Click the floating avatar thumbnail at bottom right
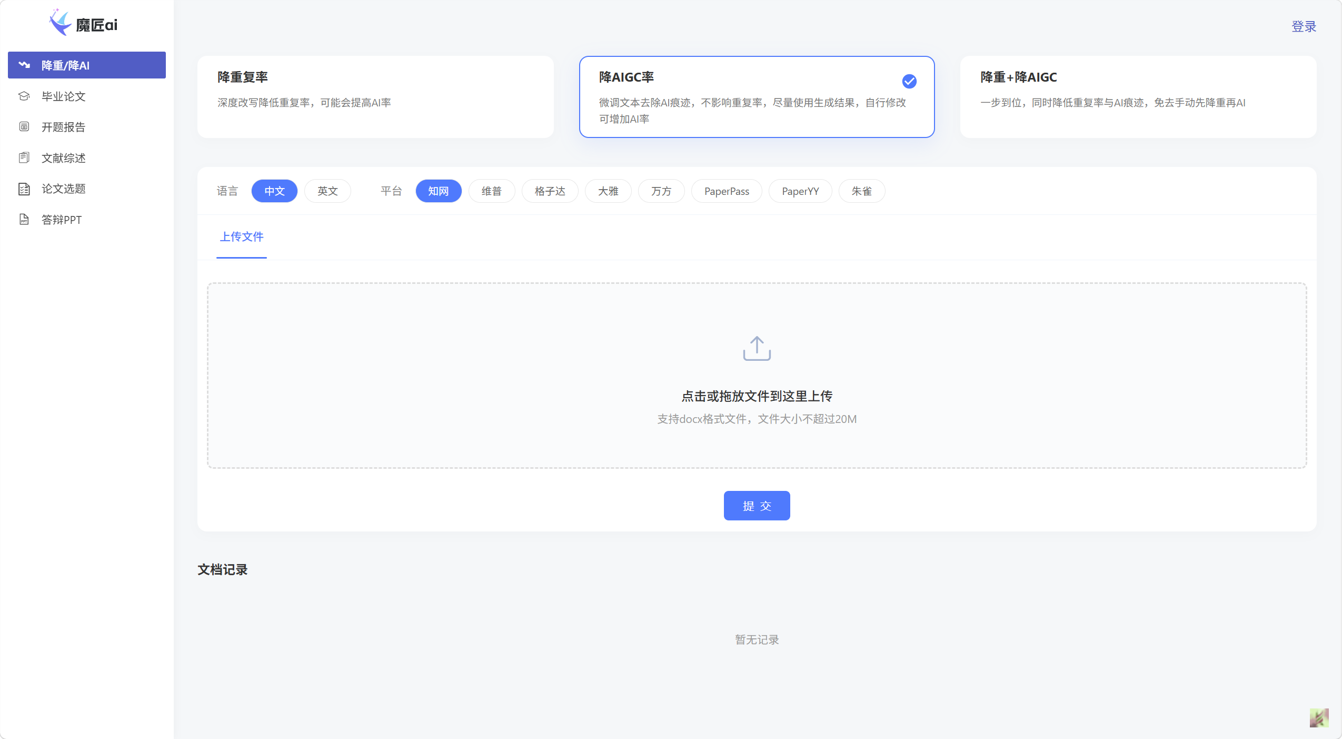Image resolution: width=1342 pixels, height=739 pixels. tap(1319, 718)
